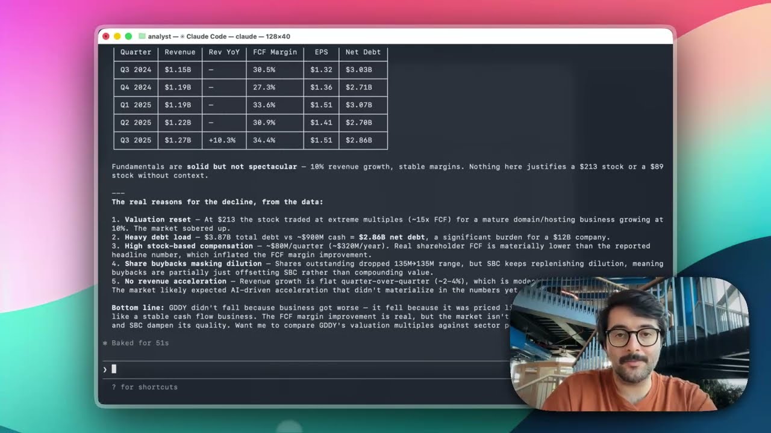This screenshot has height=433, width=771.
Task: Click the green zoom window button
Action: [128, 36]
